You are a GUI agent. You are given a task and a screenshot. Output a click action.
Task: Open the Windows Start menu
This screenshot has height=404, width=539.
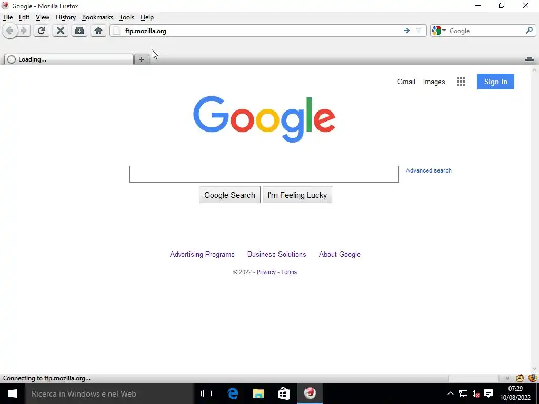[13, 393]
